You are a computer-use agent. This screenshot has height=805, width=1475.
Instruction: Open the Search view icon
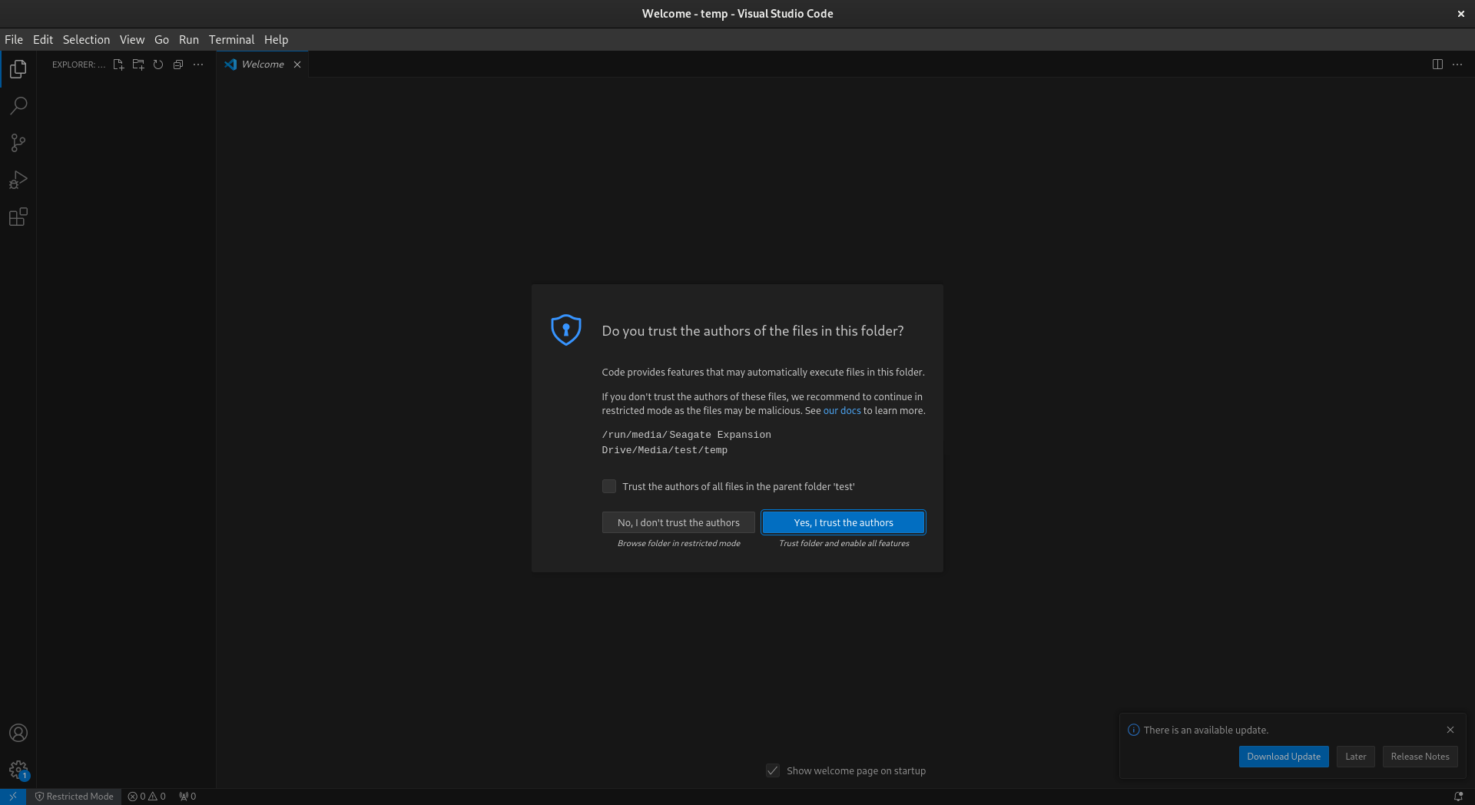(x=18, y=106)
